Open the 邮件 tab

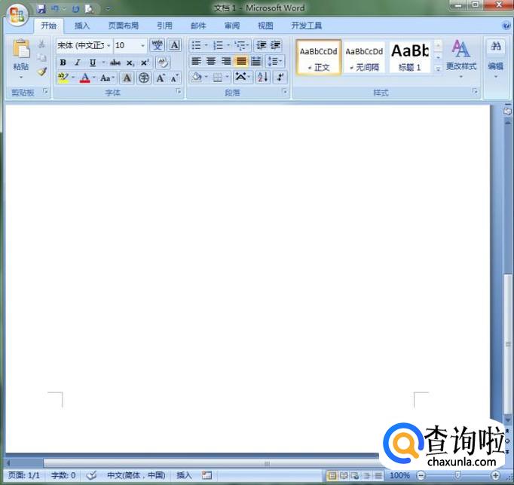(x=198, y=26)
